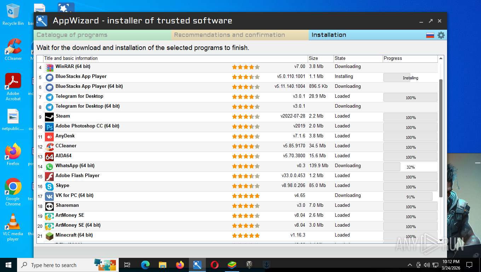Click the program list vertical scrollbar thumb

(441, 138)
